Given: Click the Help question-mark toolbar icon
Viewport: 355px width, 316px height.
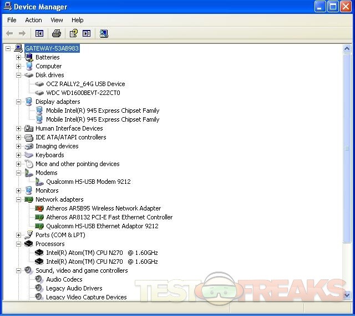Looking at the screenshot, I should pos(73,34).
